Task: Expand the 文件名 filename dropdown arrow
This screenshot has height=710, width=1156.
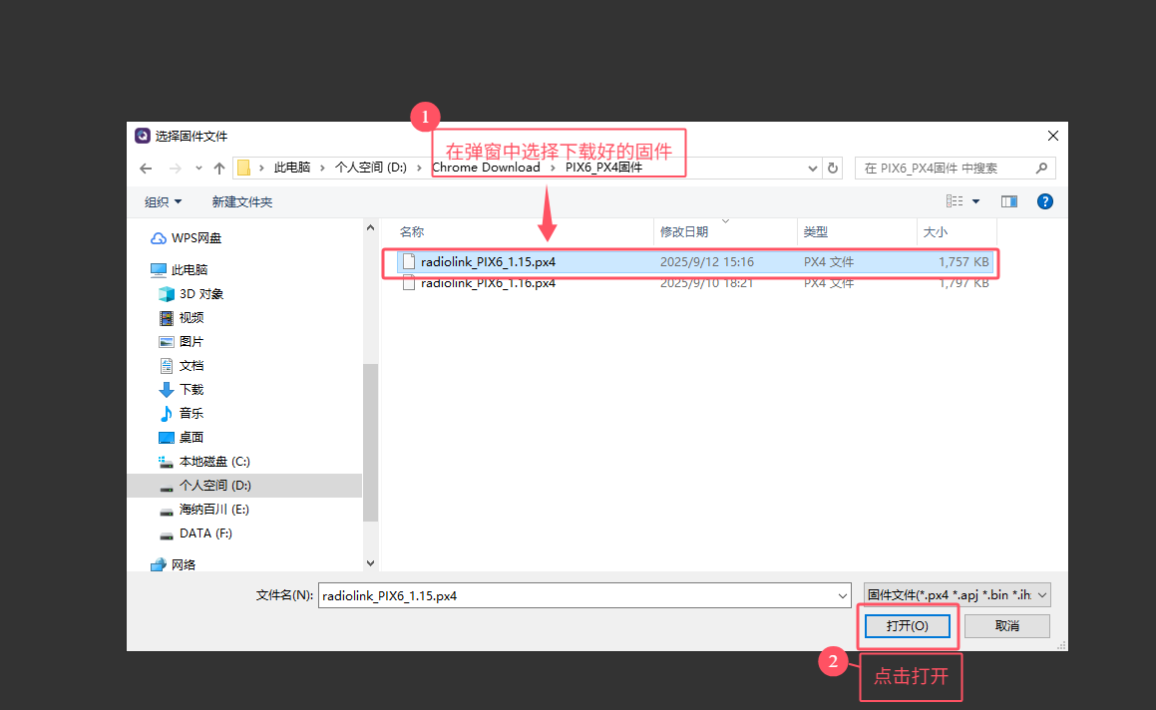Action: 842,595
